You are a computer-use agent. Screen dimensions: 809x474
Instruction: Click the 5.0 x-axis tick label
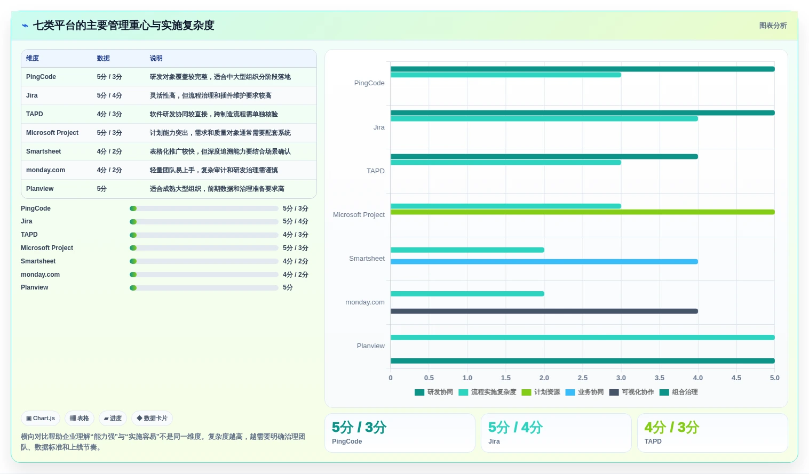(x=774, y=378)
